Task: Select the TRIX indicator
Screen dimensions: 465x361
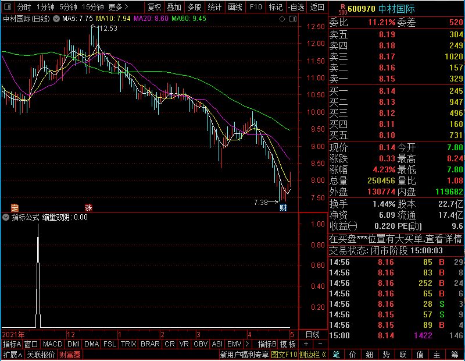Action: [x=128, y=344]
